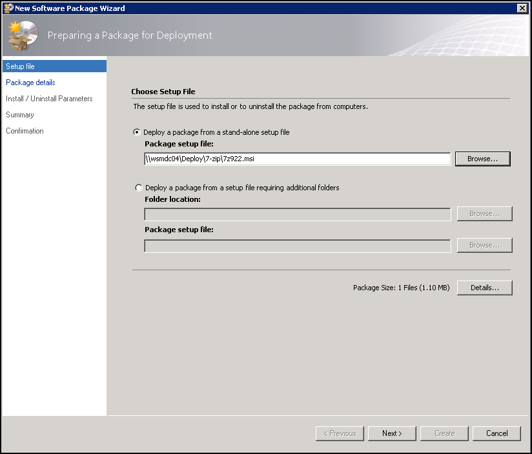The height and width of the screenshot is (454, 532).
Task: Select "Deploy a package from a setup file requiring additional folders"
Action: coord(139,187)
